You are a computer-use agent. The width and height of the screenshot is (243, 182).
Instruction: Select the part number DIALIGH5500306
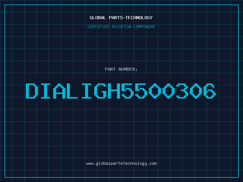tap(121, 91)
